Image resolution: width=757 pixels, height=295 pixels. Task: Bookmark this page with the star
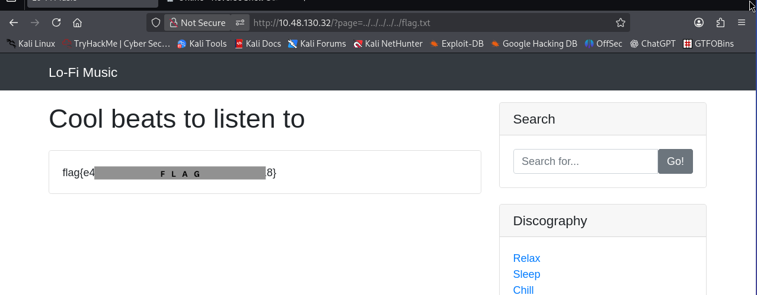click(x=621, y=22)
